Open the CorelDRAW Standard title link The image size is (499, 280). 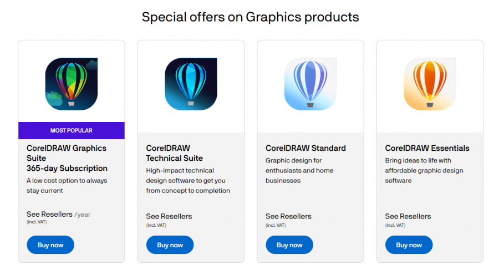(305, 148)
